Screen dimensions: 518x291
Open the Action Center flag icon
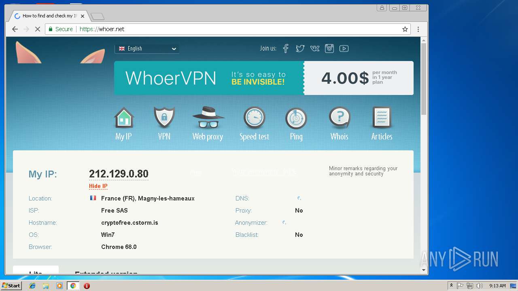pos(460,286)
